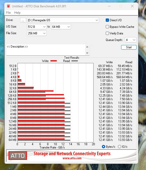The image size is (146, 170).
Task: Minimize the ATTO Disk Benchmark window
Action: 109,6
